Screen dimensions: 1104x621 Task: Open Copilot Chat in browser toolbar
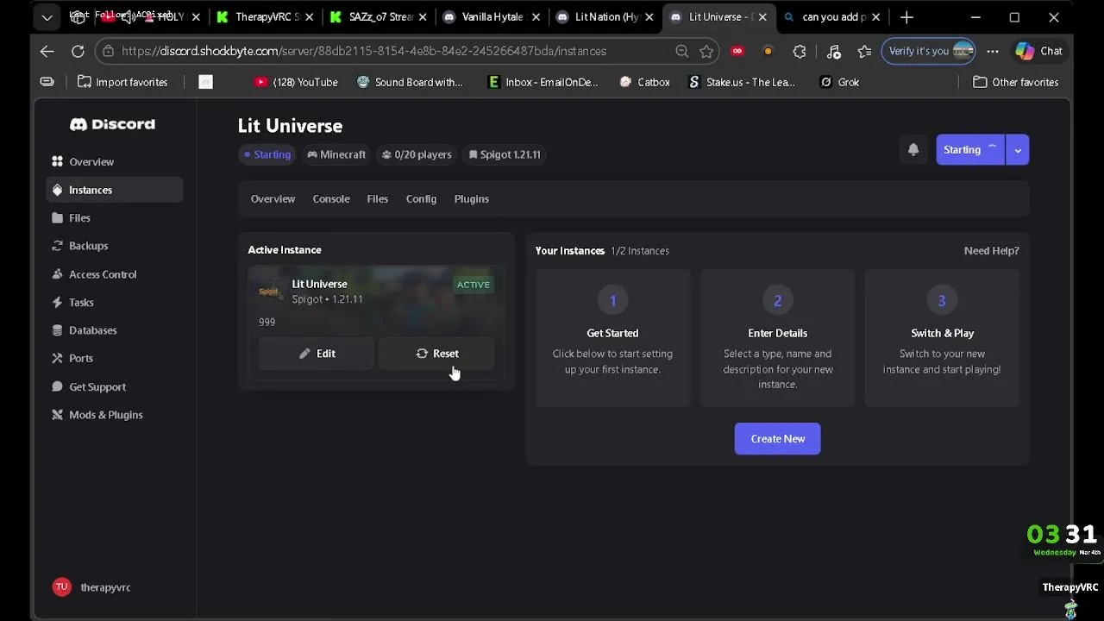coord(1039,51)
